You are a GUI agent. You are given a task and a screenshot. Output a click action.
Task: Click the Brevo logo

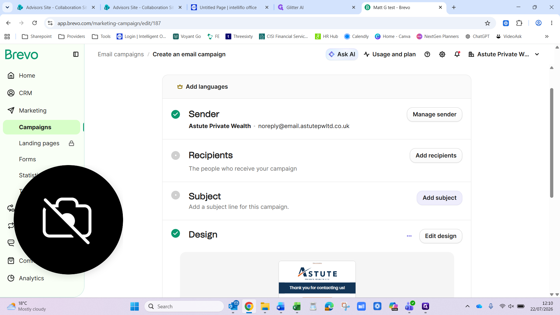pyautogui.click(x=22, y=55)
